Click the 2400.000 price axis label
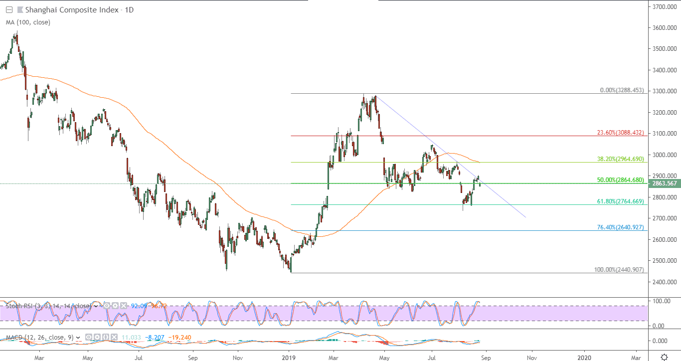The width and height of the screenshot is (681, 361). tap(664, 282)
